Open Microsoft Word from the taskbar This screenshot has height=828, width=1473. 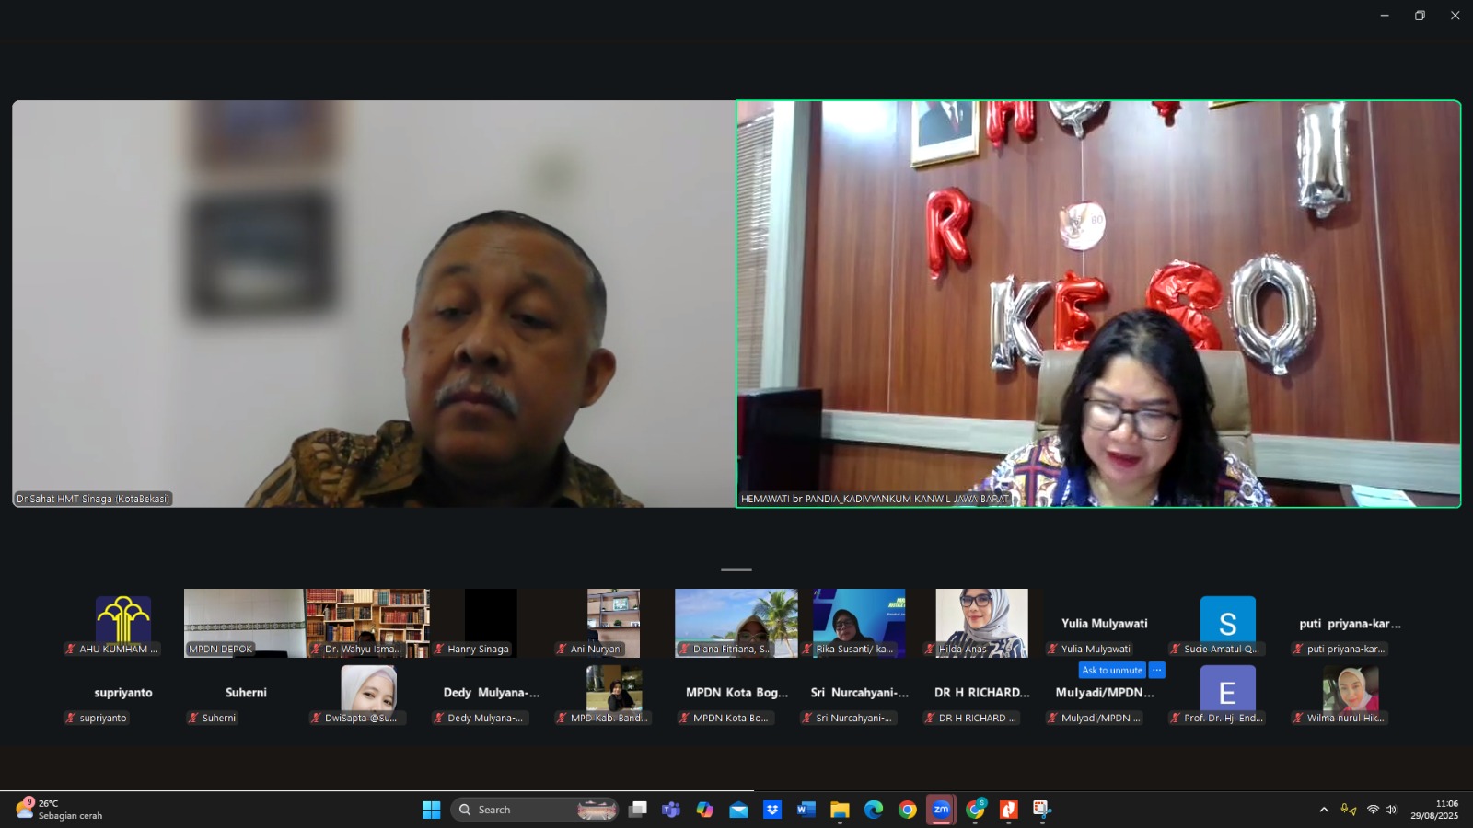tap(806, 810)
